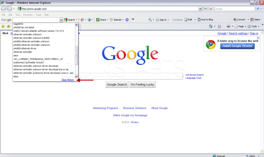This screenshot has width=264, height=157.
Task: Click Install Google Chrome button
Action: point(237,46)
